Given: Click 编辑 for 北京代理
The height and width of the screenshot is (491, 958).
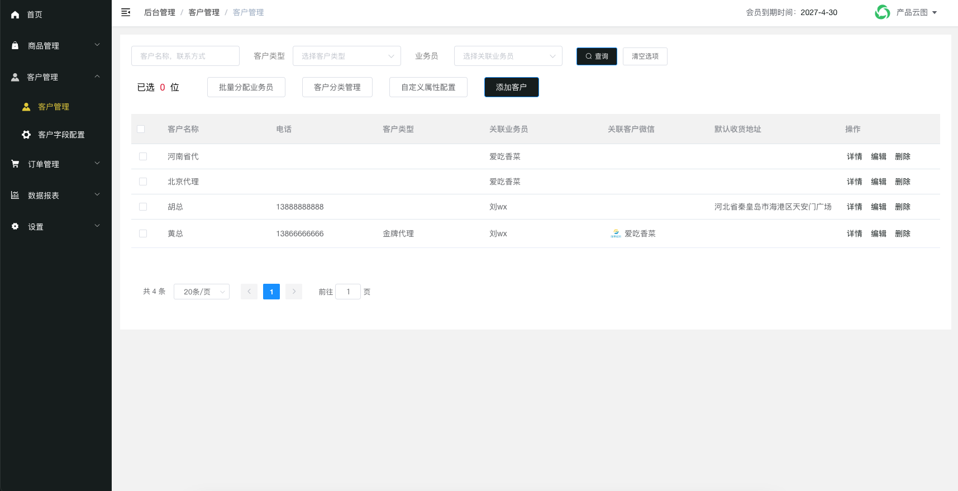Looking at the screenshot, I should [879, 182].
